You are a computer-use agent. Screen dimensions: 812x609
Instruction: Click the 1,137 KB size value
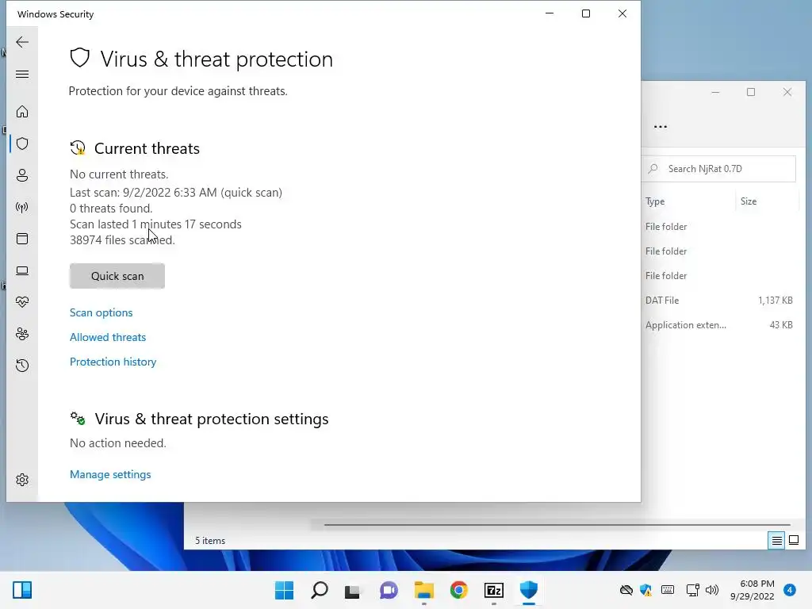pos(776,301)
